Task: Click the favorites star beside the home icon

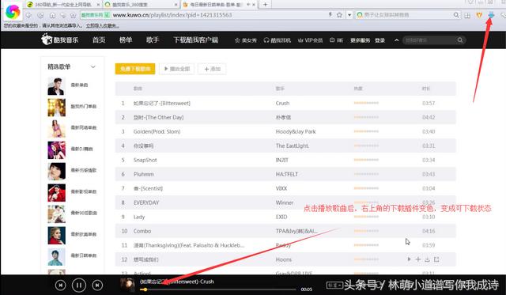Action: (x=74, y=15)
